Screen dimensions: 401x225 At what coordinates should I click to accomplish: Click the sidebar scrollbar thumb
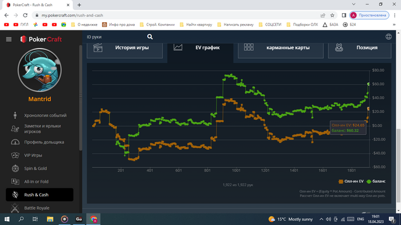[81, 98]
